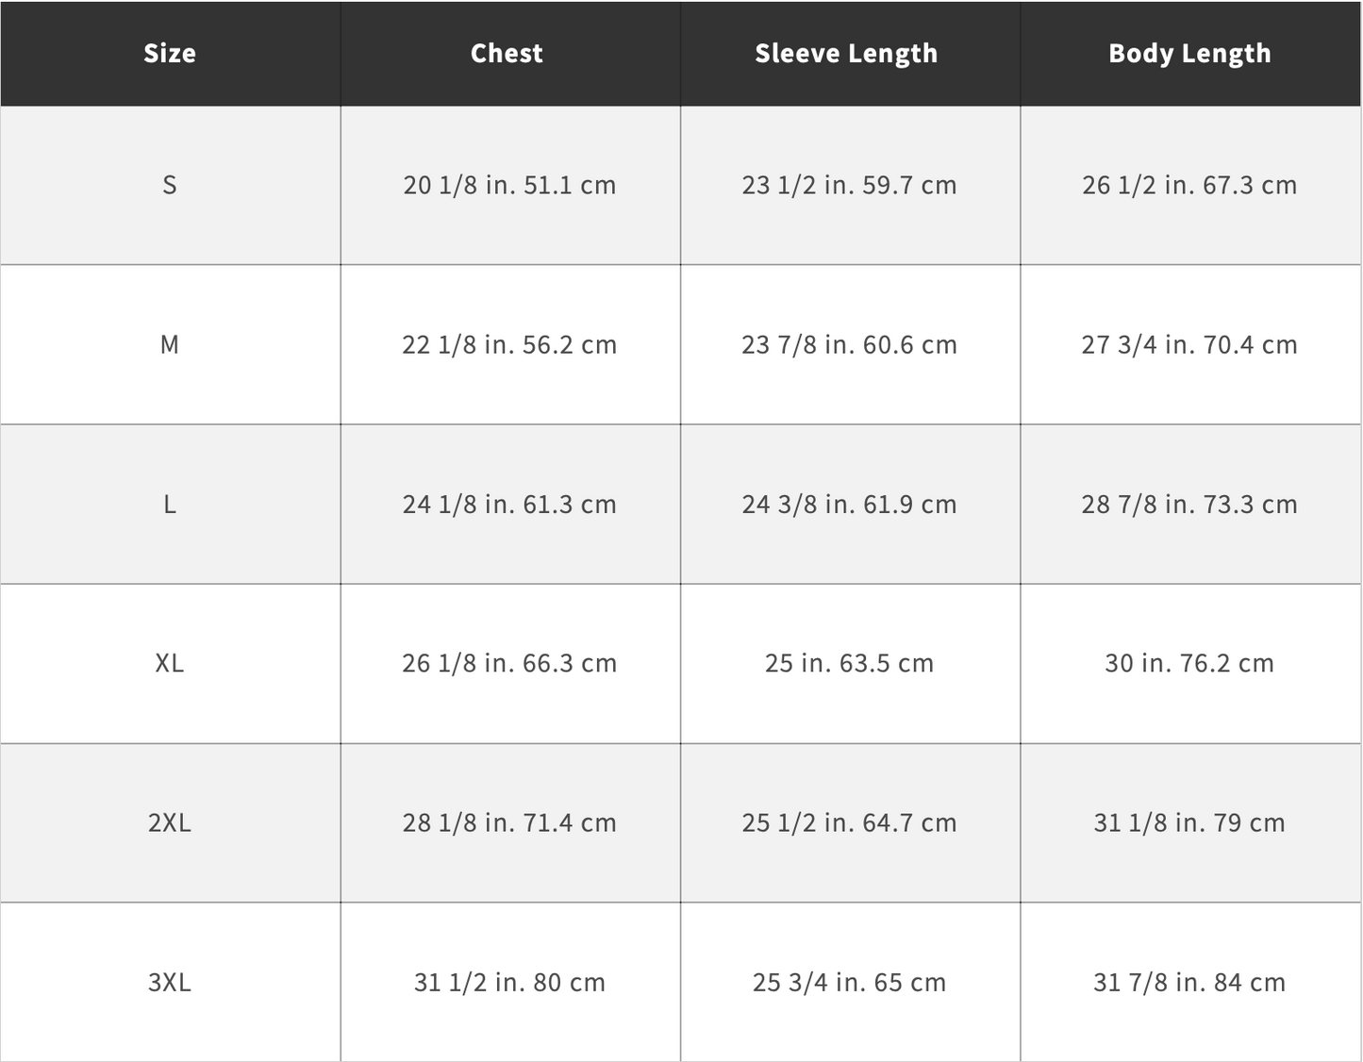Select the L size row label
The width and height of the screenshot is (1363, 1062).
coord(170,505)
